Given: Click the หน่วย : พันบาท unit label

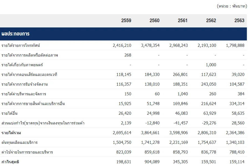Looking at the screenshot, I should pyautogui.click(x=232, y=6).
